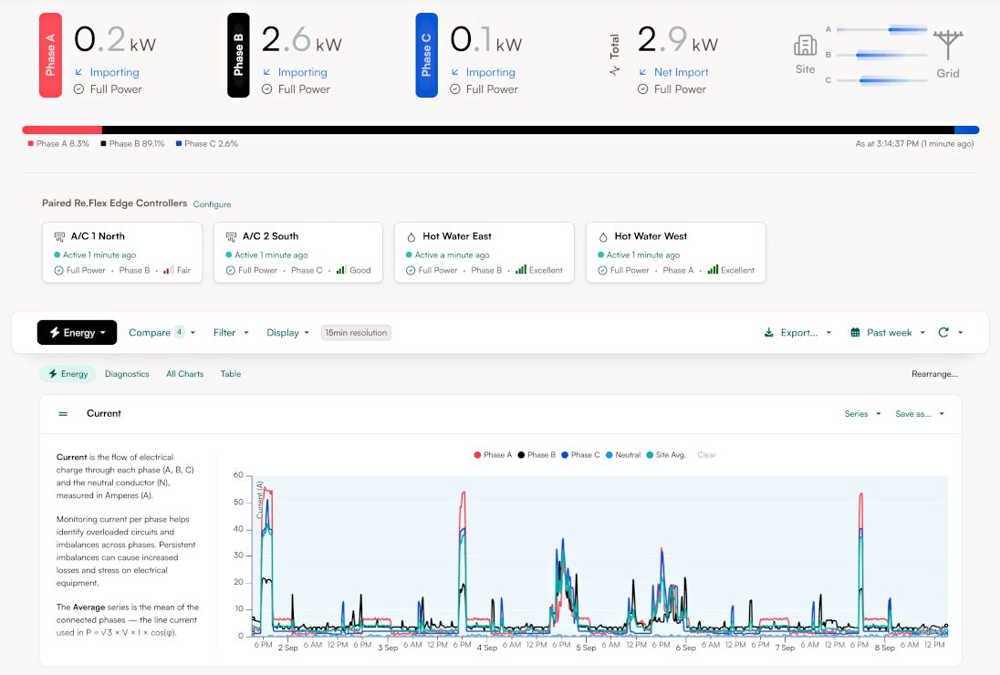
Task: Click the Phase A red label block
Action: coord(50,55)
